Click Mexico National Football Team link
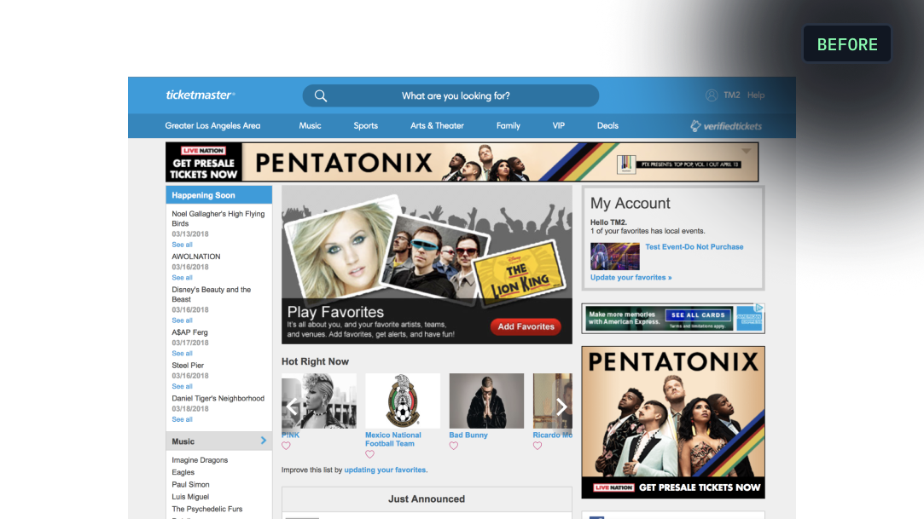Viewport: 924px width, 519px height. click(x=393, y=440)
